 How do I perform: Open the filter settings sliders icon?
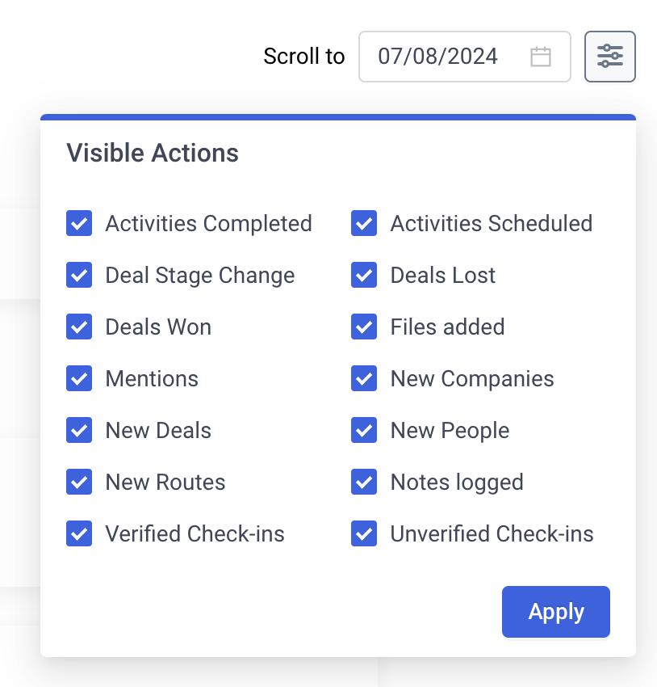click(609, 57)
